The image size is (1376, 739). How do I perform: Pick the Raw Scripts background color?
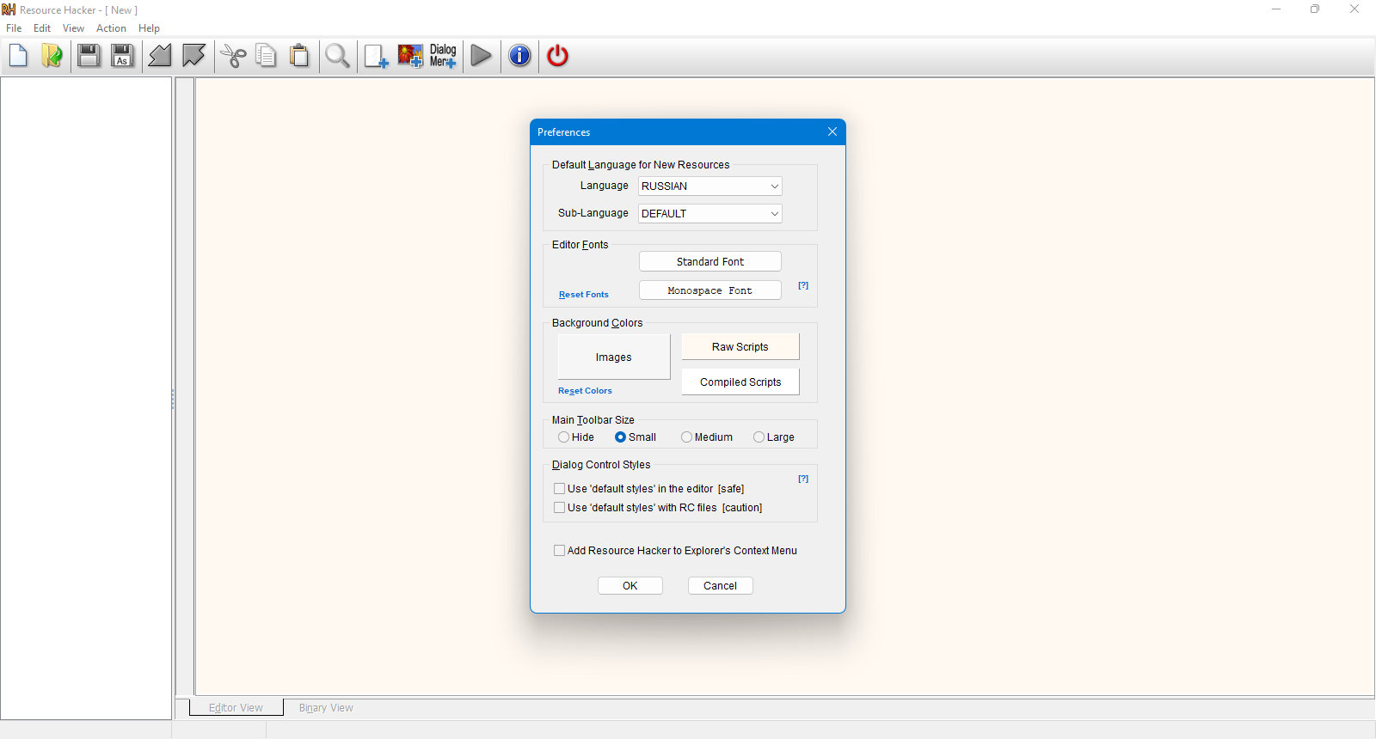coord(740,347)
